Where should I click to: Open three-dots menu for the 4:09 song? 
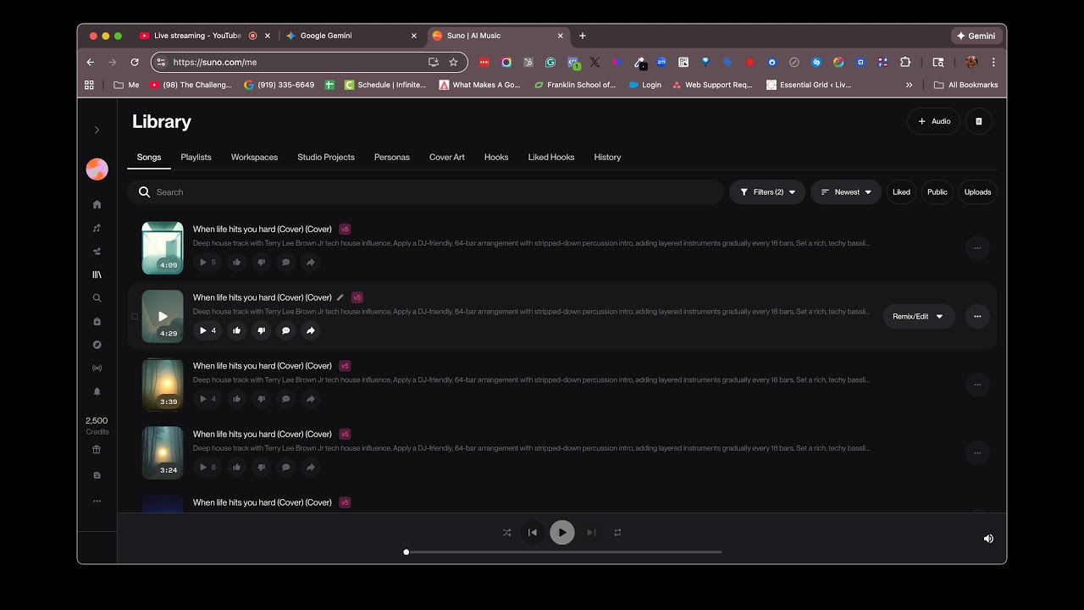[977, 248]
